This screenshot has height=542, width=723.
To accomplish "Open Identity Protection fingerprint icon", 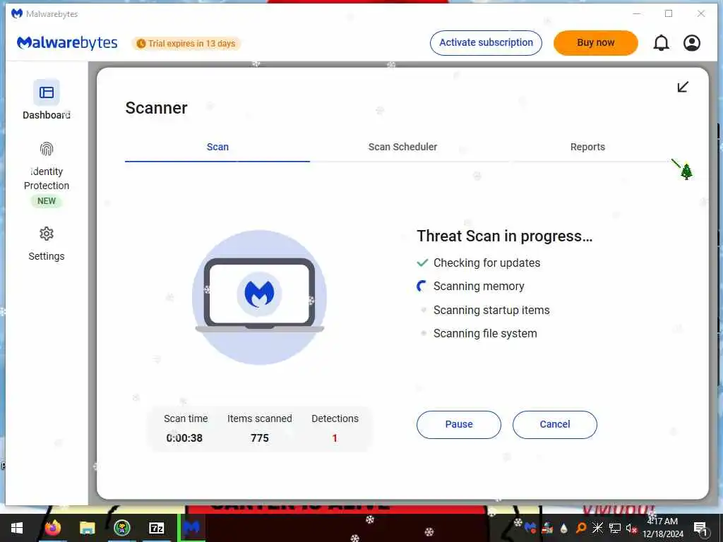I will (x=47, y=150).
